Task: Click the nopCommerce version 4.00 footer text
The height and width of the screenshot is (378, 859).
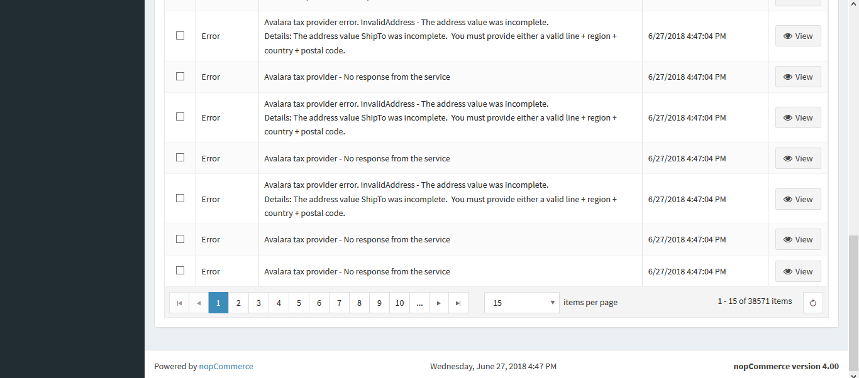Action: click(785, 366)
